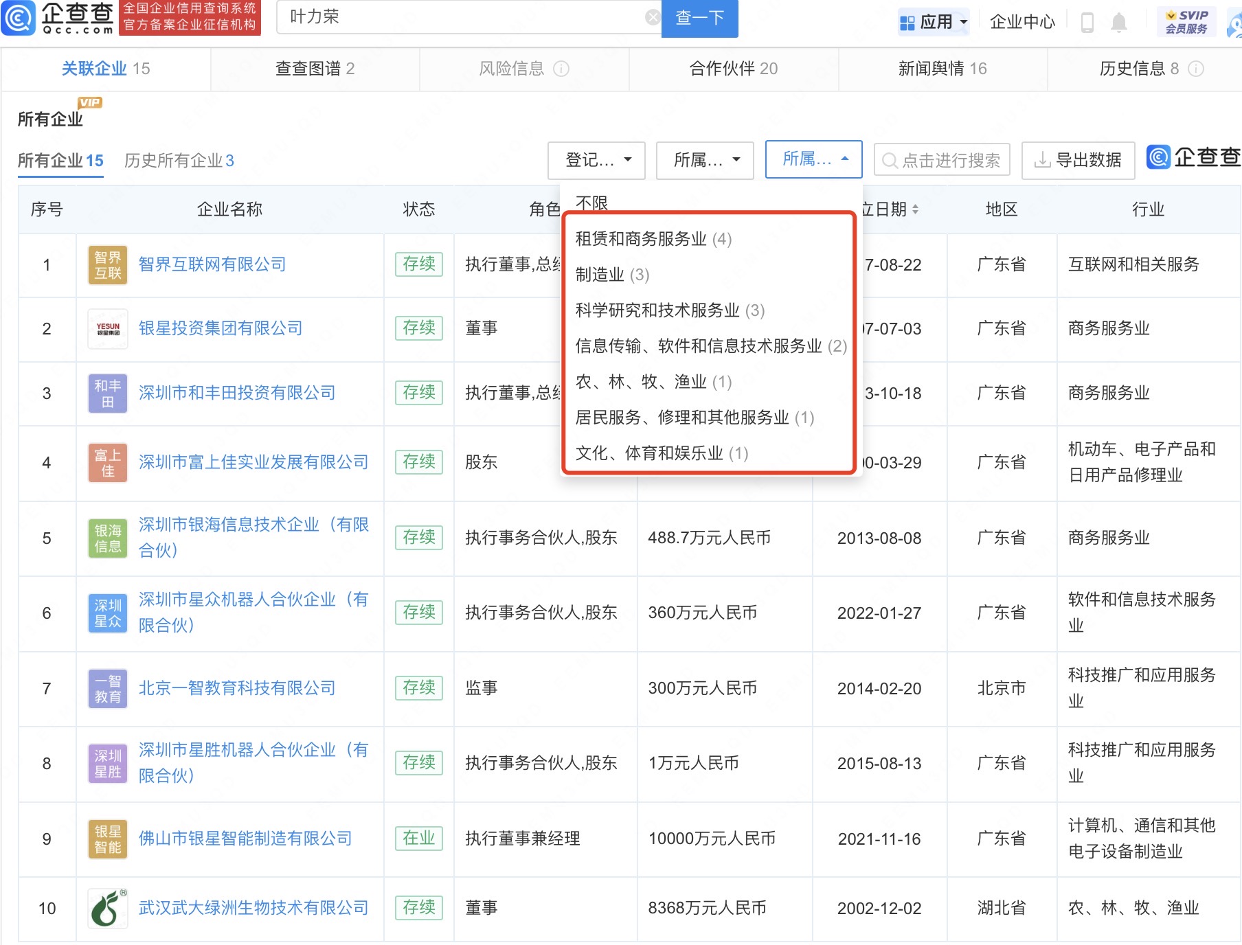Open the 应用 dropdown menu

pyautogui.click(x=934, y=22)
